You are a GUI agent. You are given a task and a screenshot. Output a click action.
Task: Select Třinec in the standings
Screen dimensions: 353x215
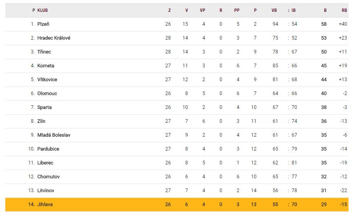pyautogui.click(x=44, y=52)
